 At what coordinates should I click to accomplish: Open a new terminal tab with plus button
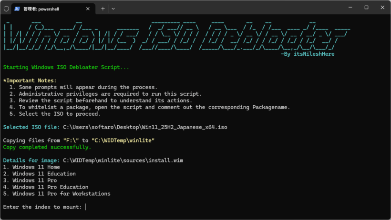pyautogui.click(x=103, y=9)
